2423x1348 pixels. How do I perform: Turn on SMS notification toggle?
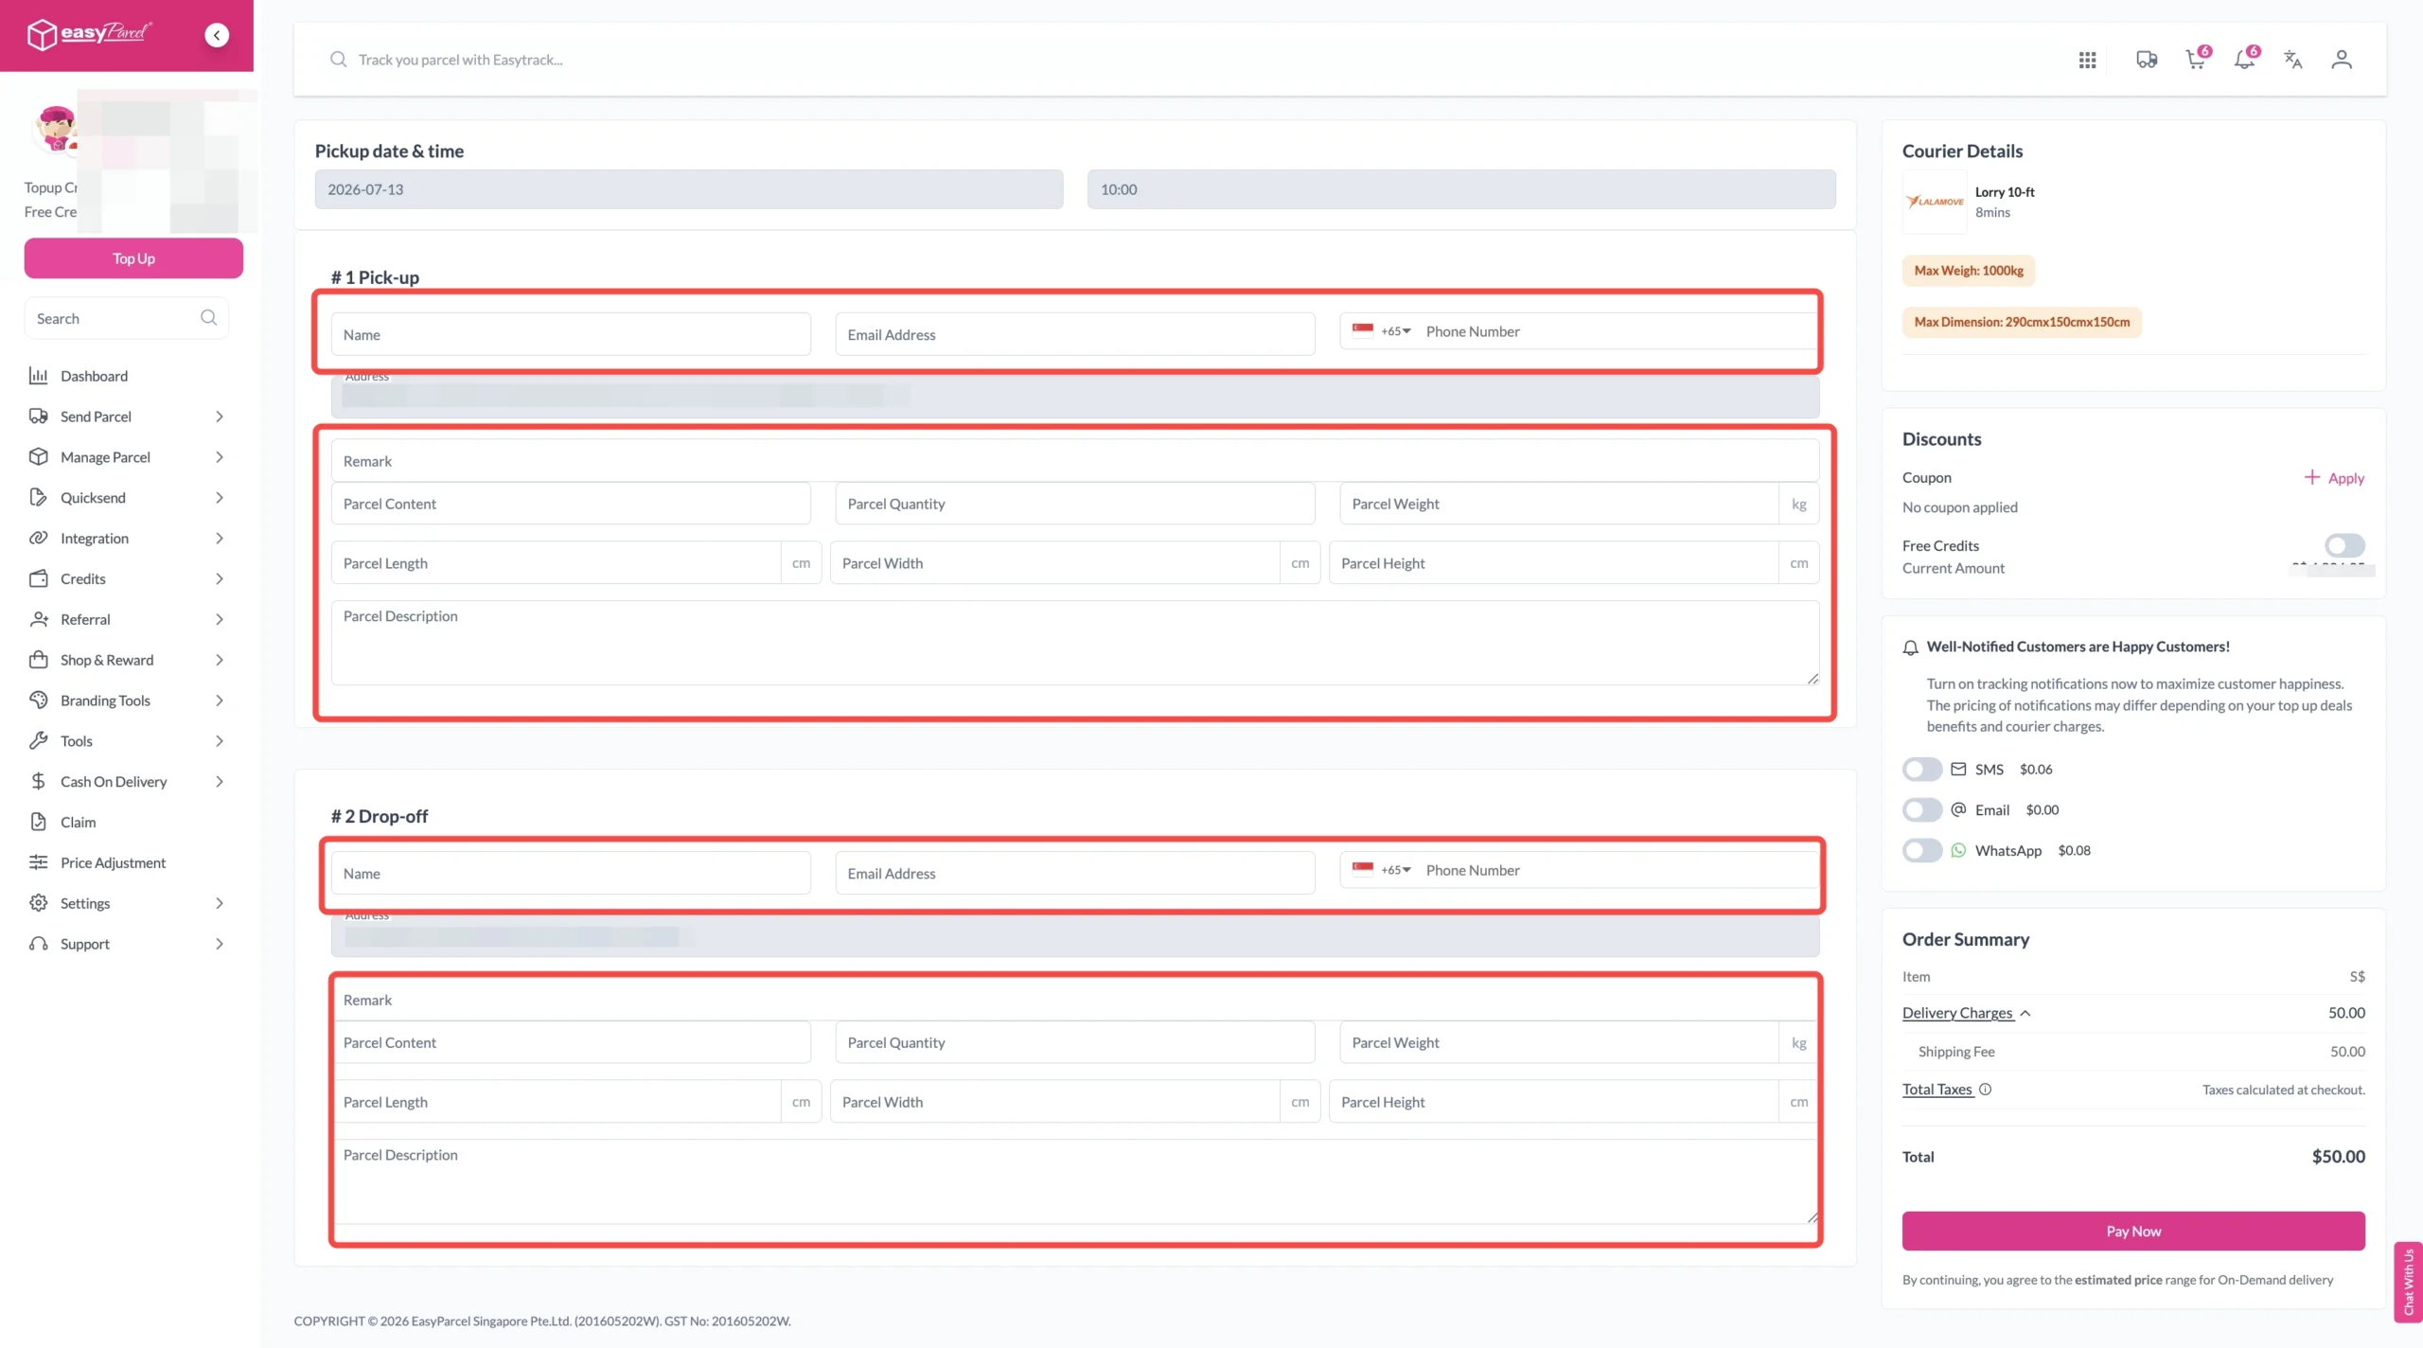(x=1922, y=769)
